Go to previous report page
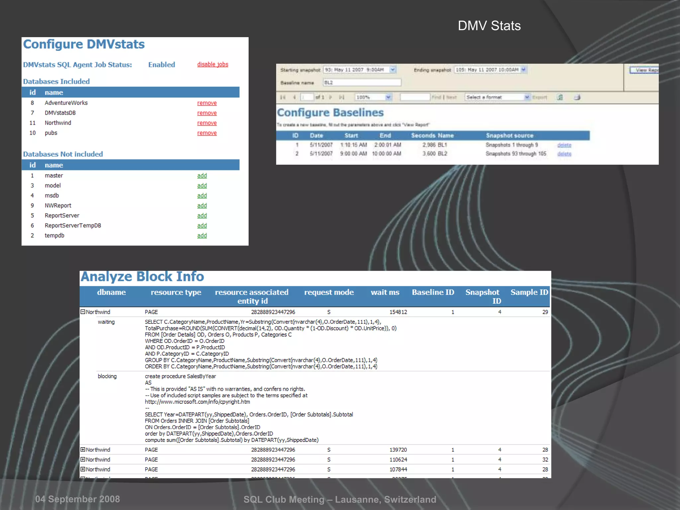The width and height of the screenshot is (680, 510). 294,97
